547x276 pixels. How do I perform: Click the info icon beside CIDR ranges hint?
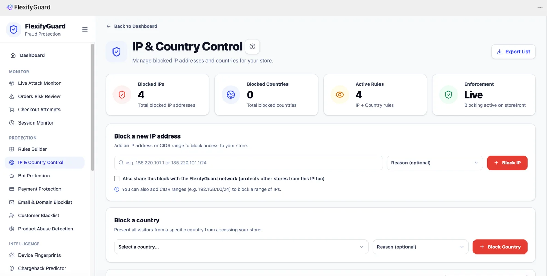(x=117, y=189)
